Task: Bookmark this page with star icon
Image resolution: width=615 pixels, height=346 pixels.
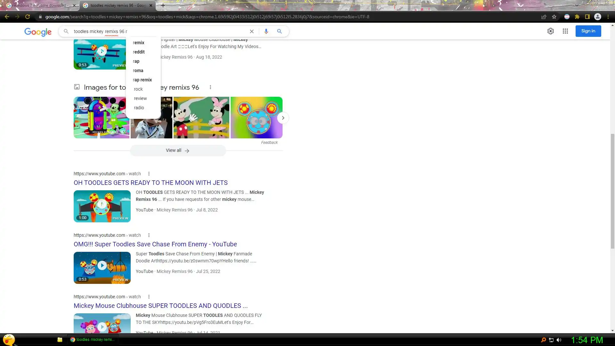Action: click(x=554, y=17)
